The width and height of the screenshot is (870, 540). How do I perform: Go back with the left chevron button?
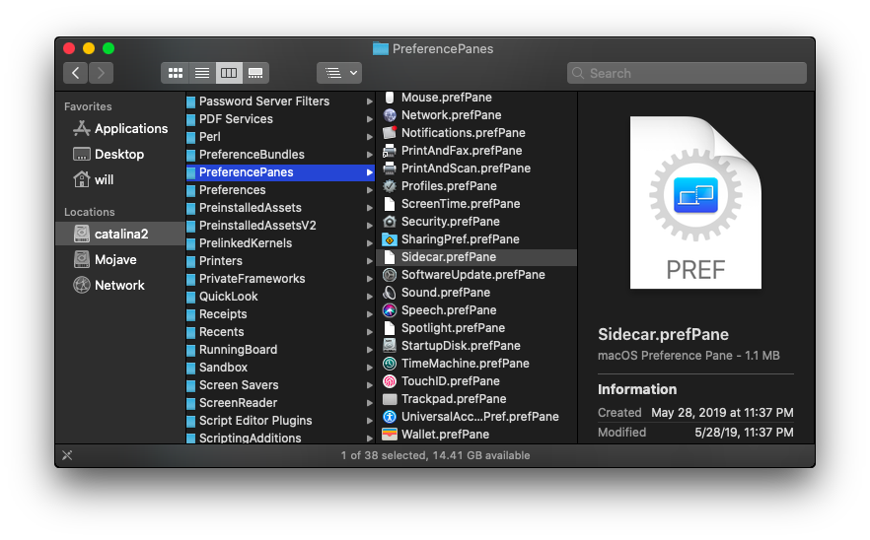[x=75, y=73]
